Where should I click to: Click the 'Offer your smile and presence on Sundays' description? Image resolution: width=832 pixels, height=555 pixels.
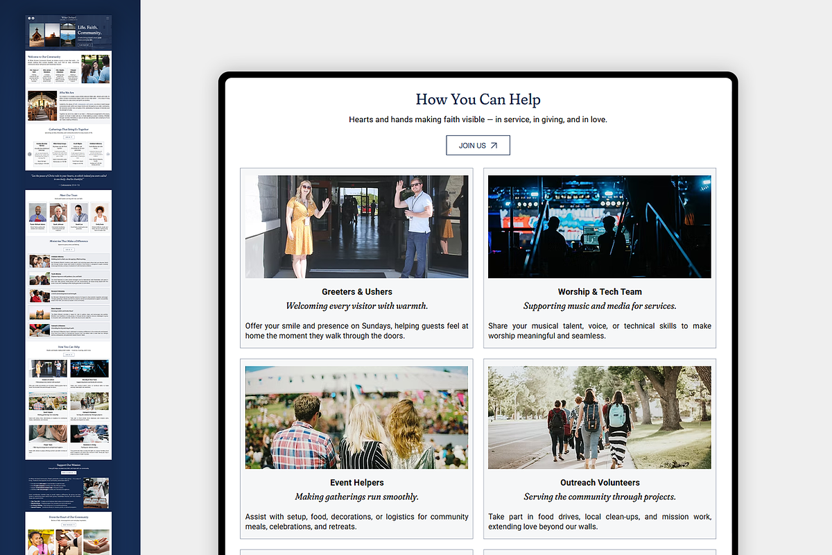357,331
